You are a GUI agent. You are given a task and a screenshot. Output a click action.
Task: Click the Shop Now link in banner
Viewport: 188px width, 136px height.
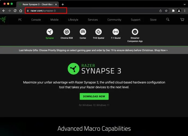point(161,50)
